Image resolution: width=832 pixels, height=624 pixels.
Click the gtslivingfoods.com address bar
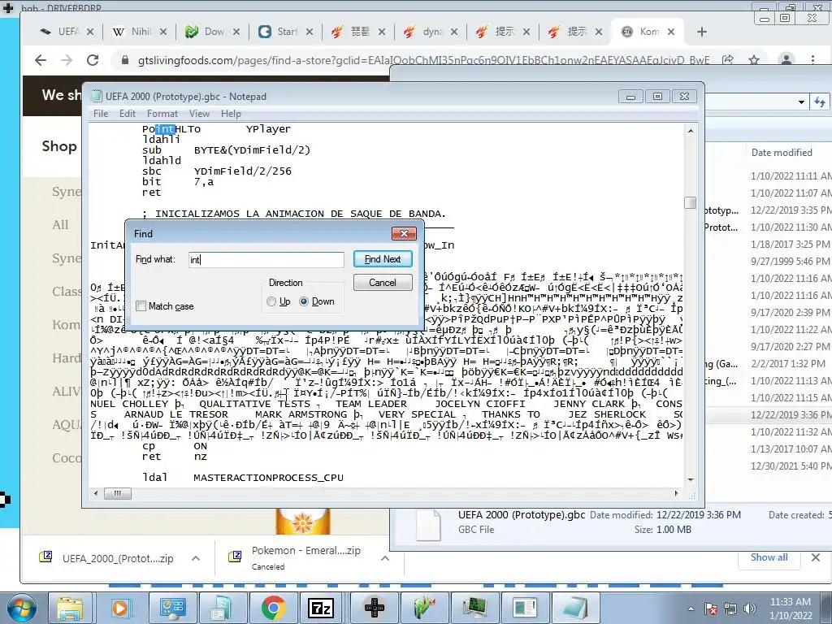(x=423, y=60)
